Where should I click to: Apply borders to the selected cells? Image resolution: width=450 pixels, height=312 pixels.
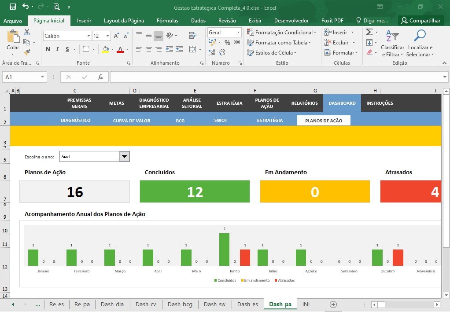pyautogui.click(x=86, y=49)
